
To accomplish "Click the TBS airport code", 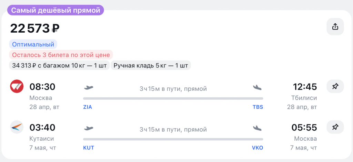I will tap(258, 107).
